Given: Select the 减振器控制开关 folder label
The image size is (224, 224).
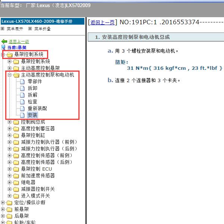Looking at the screenshot, I should 38,189.
